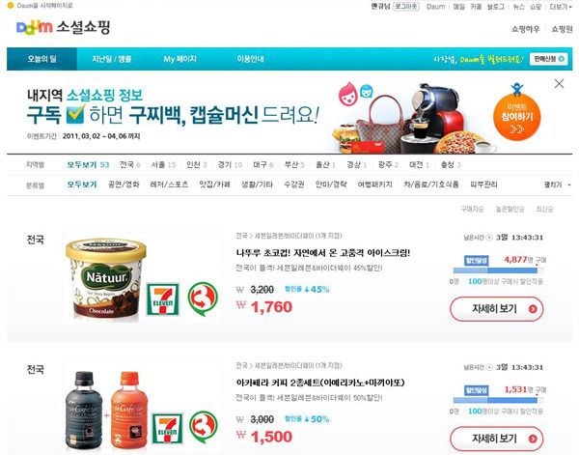Expand the 펼치기 category expander

(x=557, y=185)
